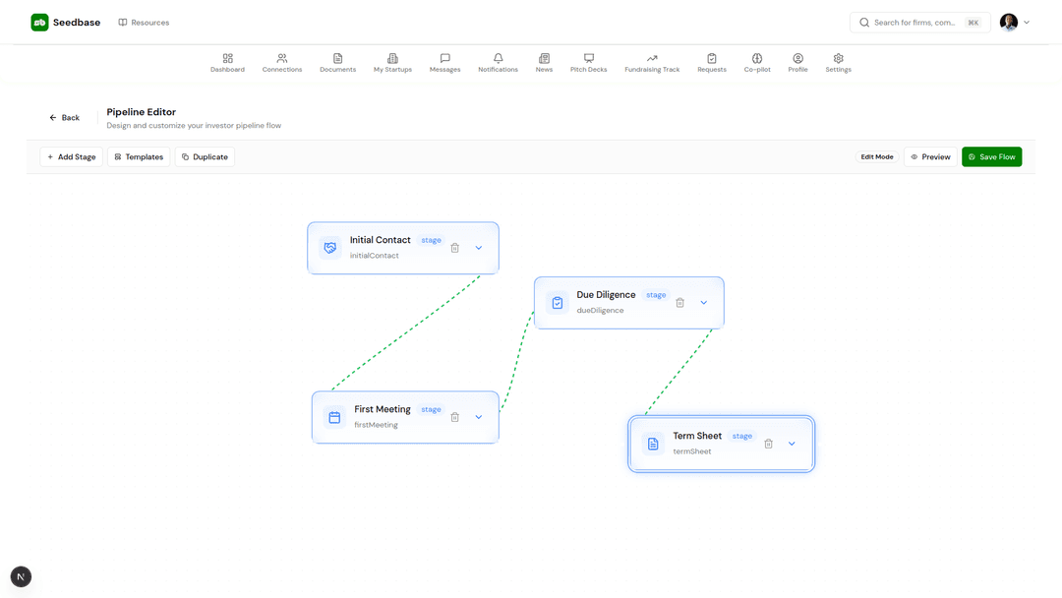Click the Add Stage button
Image resolution: width=1062 pixels, height=598 pixels.
tap(70, 156)
